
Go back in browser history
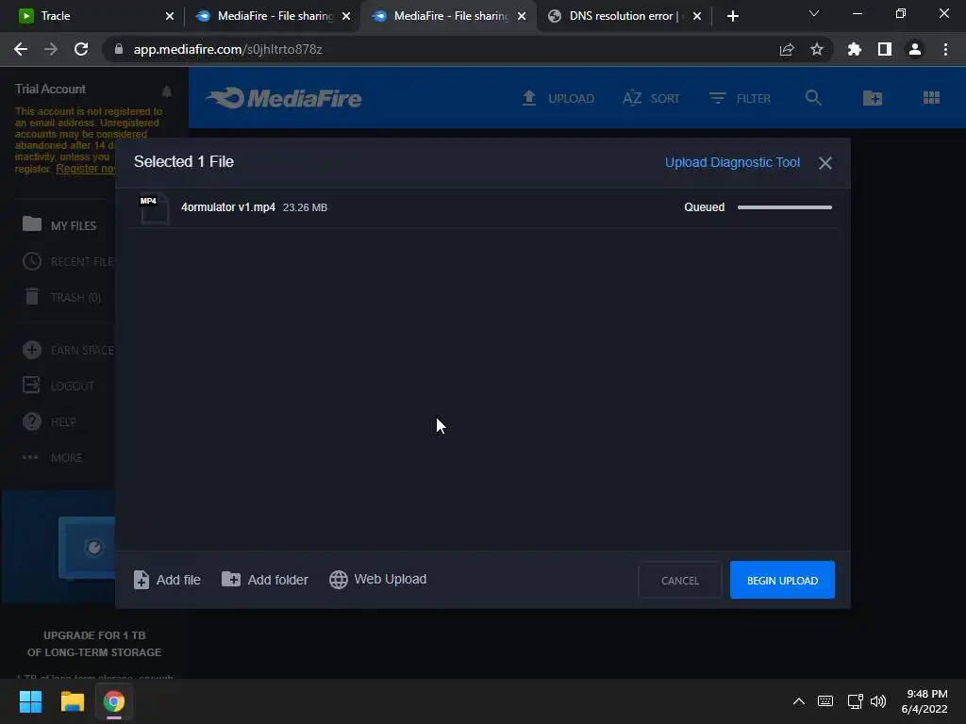(21, 49)
